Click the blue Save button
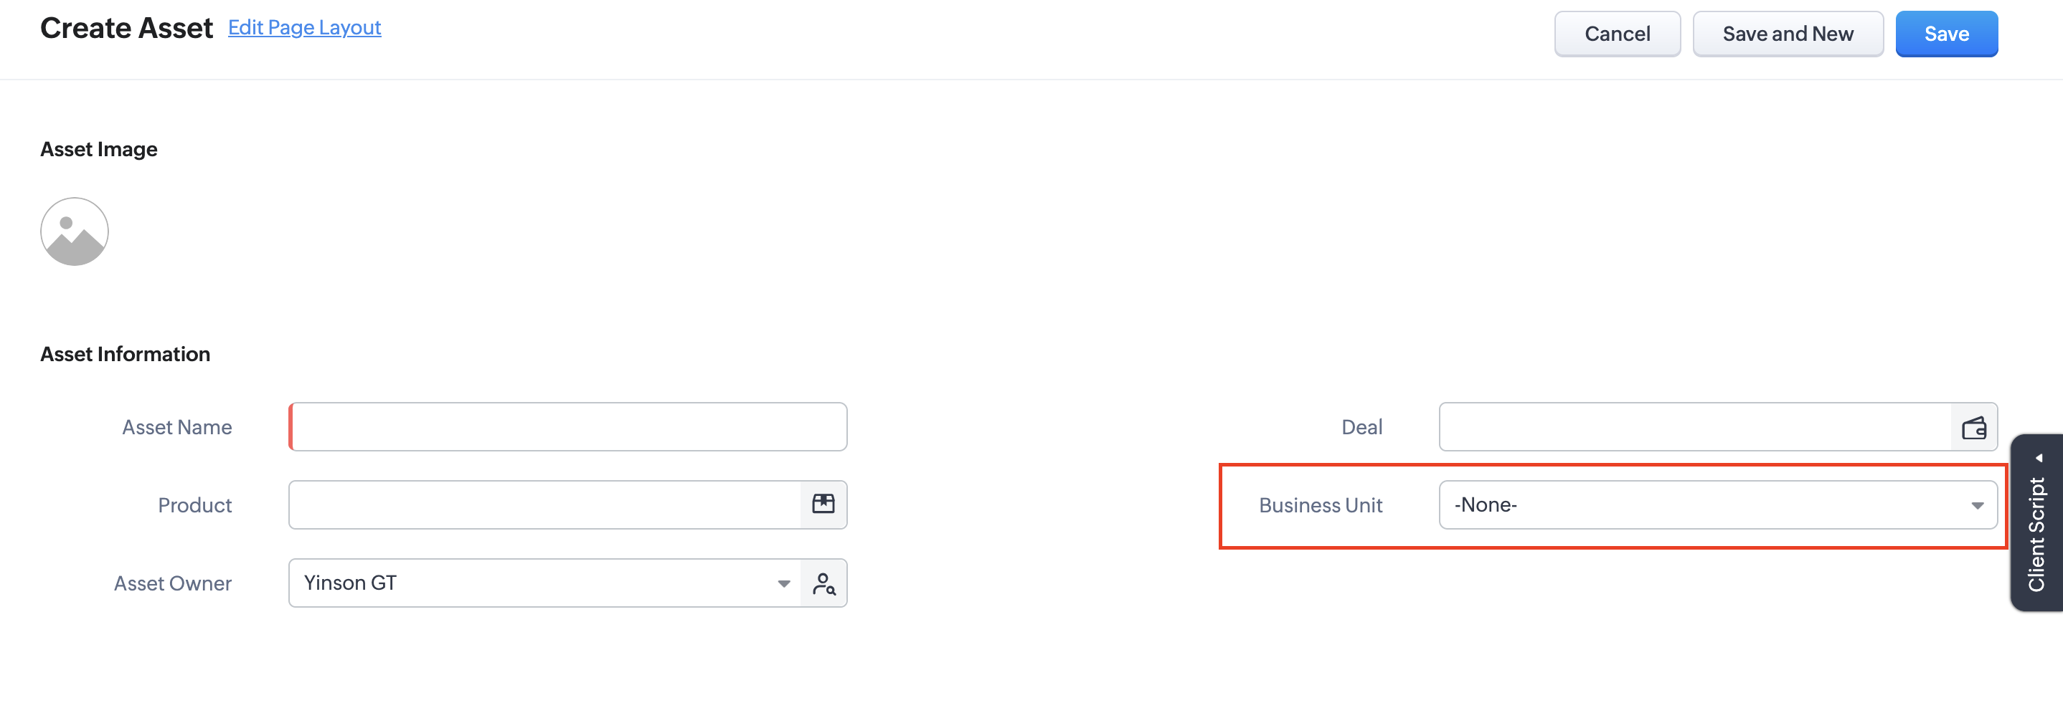This screenshot has height=708, width=2063. (1946, 34)
